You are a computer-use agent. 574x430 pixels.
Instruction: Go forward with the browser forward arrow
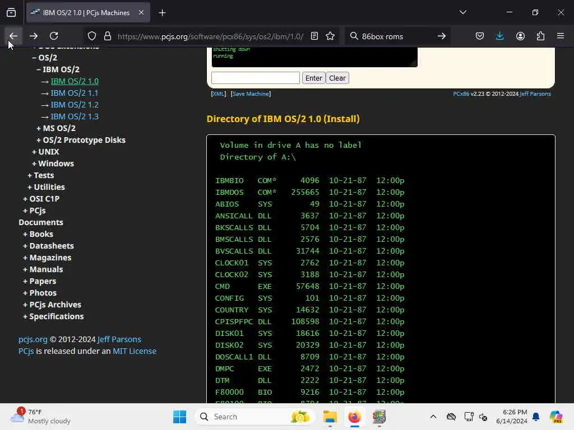pyautogui.click(x=34, y=36)
